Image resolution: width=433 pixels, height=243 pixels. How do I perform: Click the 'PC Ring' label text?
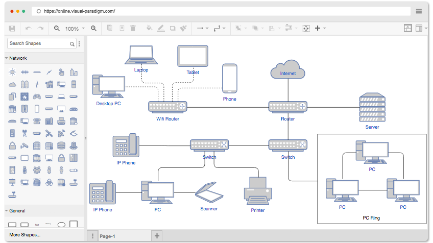point(371,218)
